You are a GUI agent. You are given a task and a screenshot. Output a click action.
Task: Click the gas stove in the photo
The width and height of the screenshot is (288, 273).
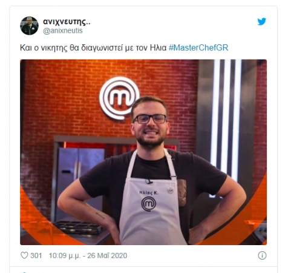click(79, 227)
